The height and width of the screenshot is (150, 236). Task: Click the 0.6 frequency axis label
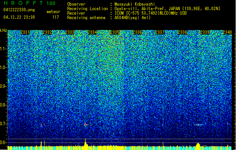[3, 142]
